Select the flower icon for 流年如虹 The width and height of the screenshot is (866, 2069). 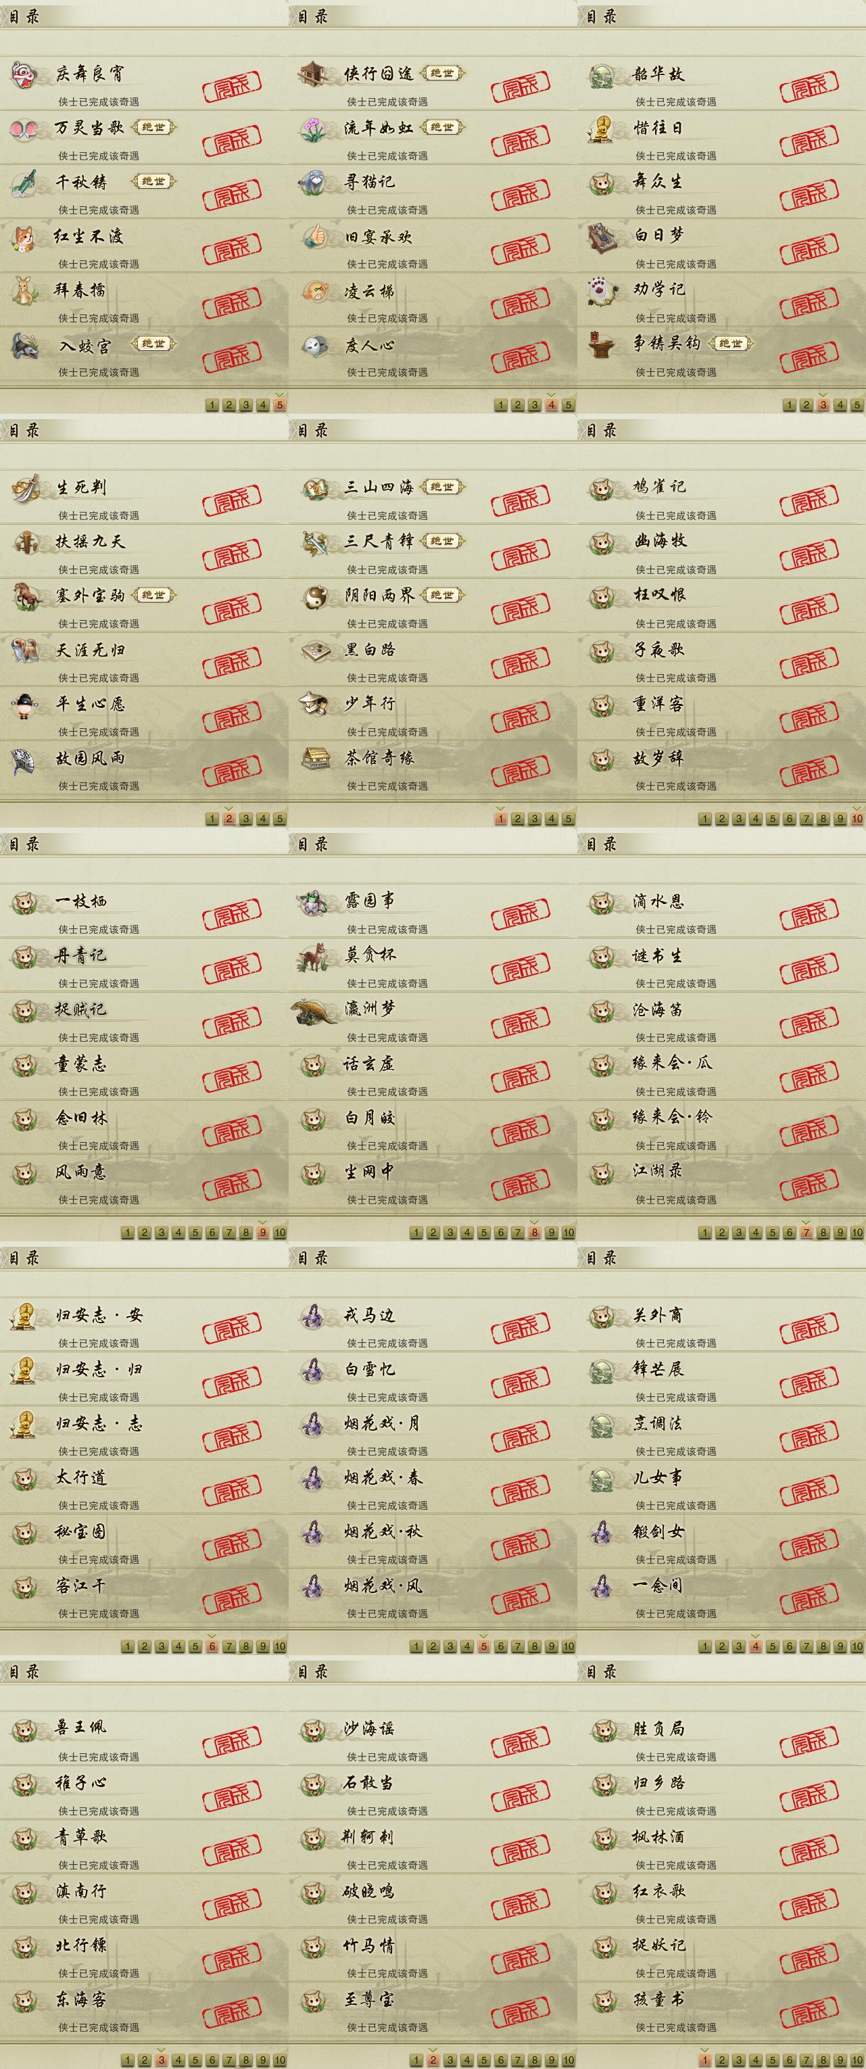[x=314, y=128]
